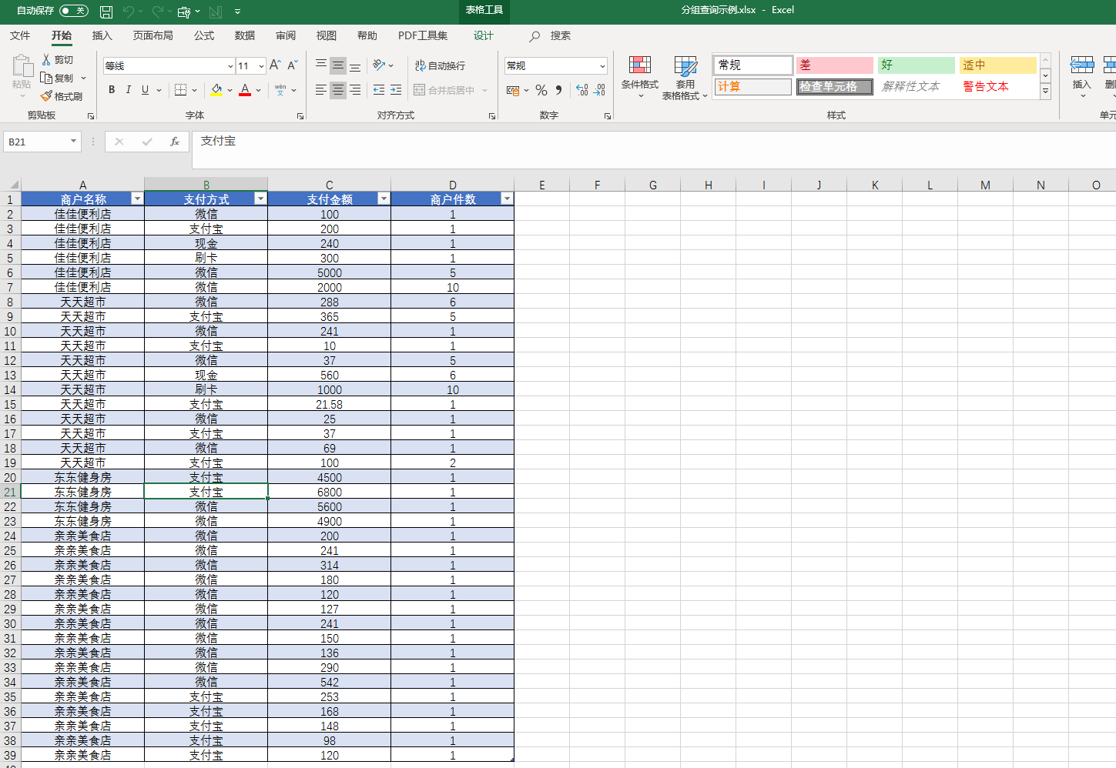The height and width of the screenshot is (768, 1116).
Task: Switch to the 公式 ribbon tab
Action: point(204,35)
